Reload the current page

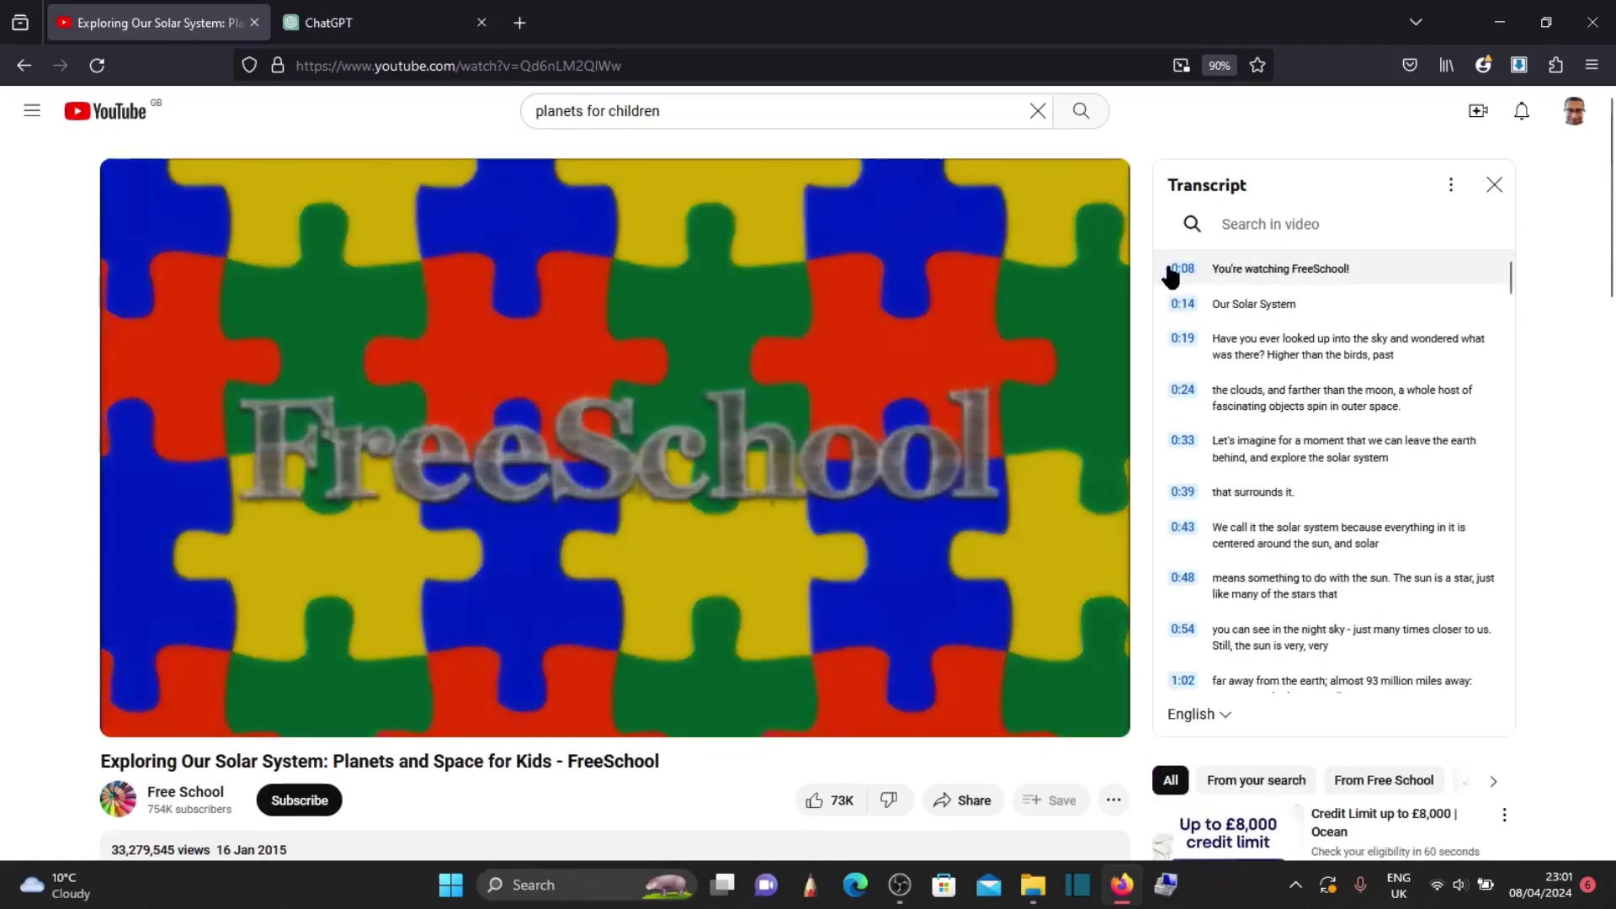[x=97, y=66]
